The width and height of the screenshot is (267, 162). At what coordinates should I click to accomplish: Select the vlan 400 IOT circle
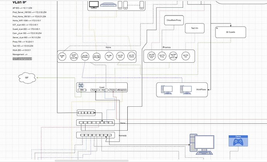pos(109,56)
